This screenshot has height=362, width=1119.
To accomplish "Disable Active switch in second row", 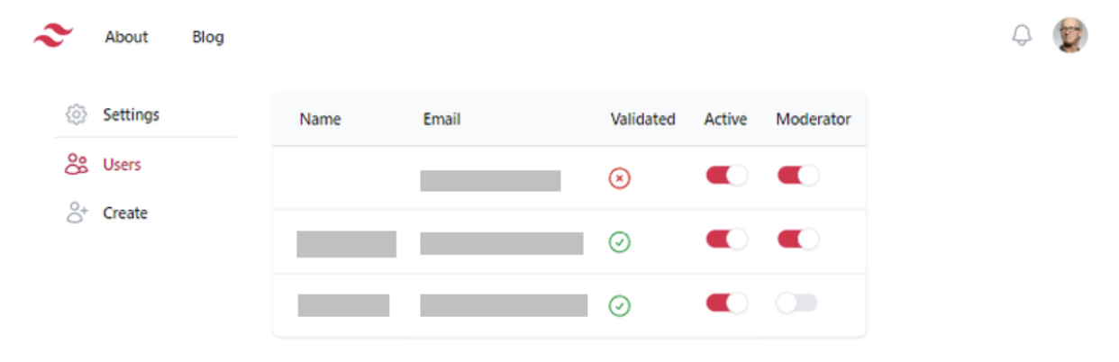I will coord(726,239).
